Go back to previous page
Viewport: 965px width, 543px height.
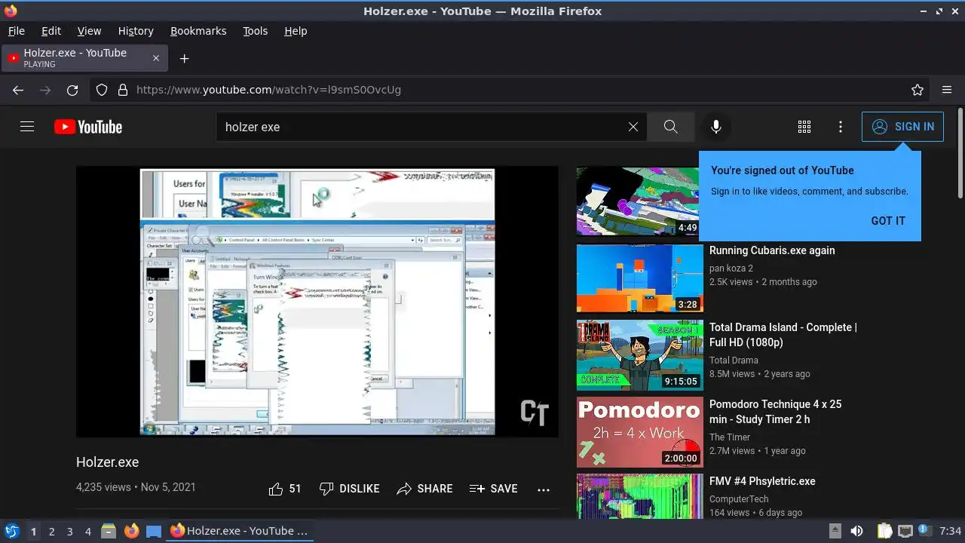18,90
